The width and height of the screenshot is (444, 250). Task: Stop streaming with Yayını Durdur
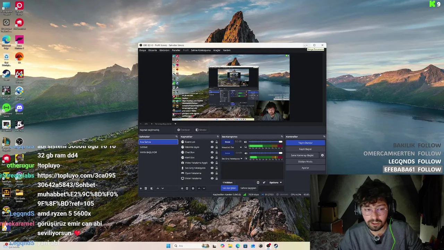(305, 143)
